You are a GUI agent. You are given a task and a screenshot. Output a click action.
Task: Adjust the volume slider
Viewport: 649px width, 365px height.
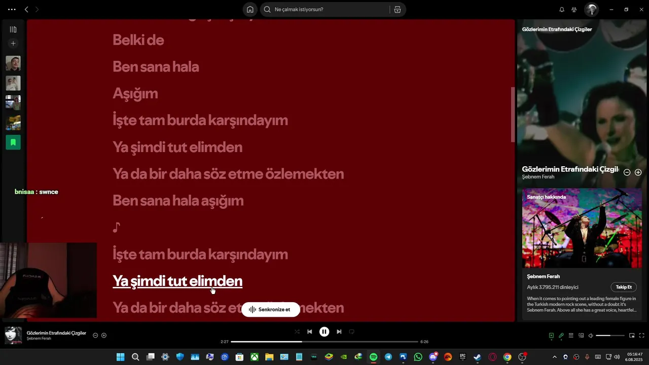(610, 336)
